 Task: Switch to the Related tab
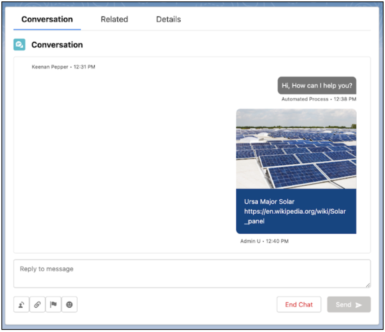click(114, 19)
